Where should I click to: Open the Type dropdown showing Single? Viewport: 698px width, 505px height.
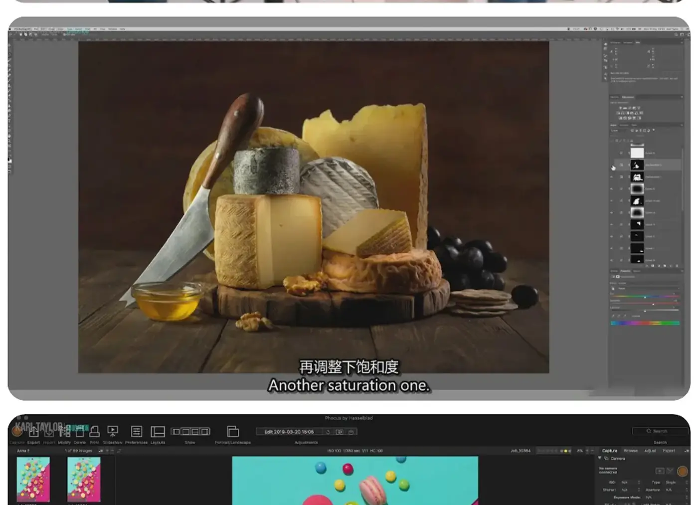(x=676, y=483)
